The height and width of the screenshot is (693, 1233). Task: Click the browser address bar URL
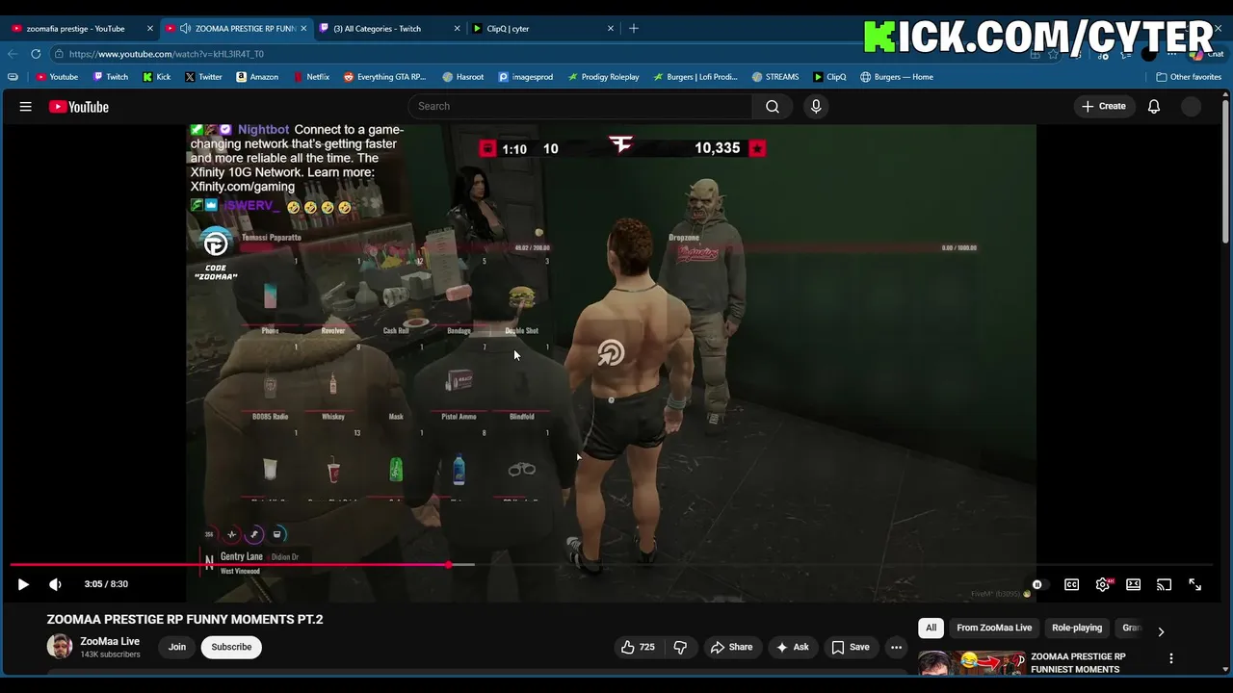(x=166, y=54)
